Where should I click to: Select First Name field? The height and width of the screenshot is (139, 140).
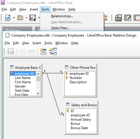tap(23, 82)
